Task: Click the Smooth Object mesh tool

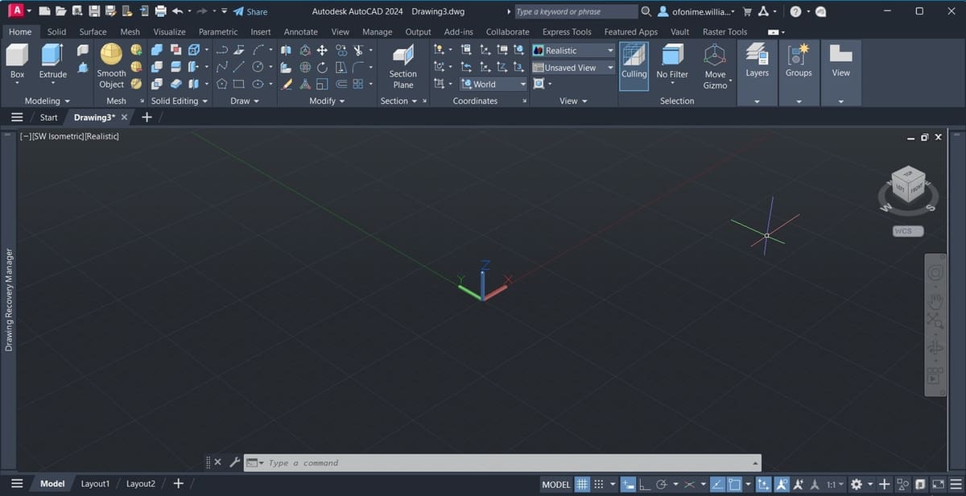Action: pos(111,66)
